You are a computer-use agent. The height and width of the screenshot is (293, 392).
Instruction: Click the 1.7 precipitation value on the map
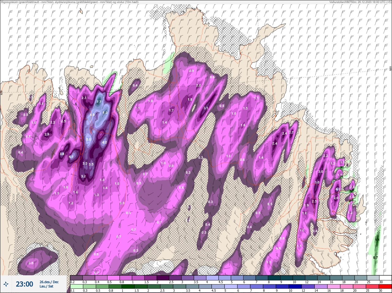point(171,111)
